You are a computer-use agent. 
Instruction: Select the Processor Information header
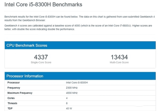coord(80,76)
